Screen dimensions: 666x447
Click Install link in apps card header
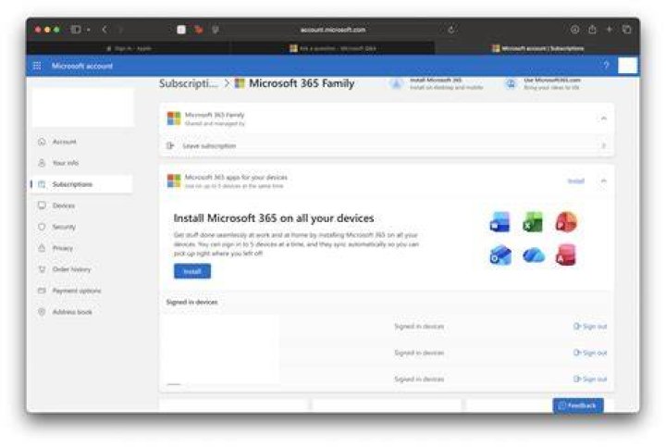pos(576,181)
